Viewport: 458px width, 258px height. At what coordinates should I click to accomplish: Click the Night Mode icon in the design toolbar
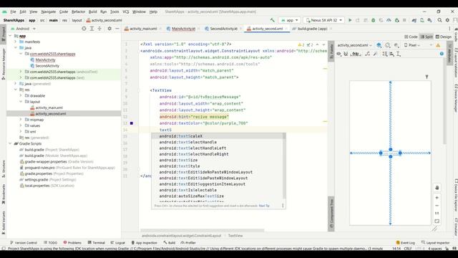point(396,45)
